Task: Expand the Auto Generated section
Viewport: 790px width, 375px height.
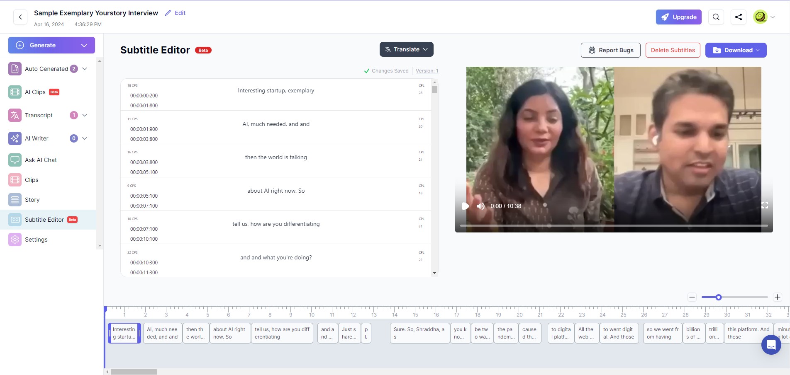Action: (x=85, y=69)
